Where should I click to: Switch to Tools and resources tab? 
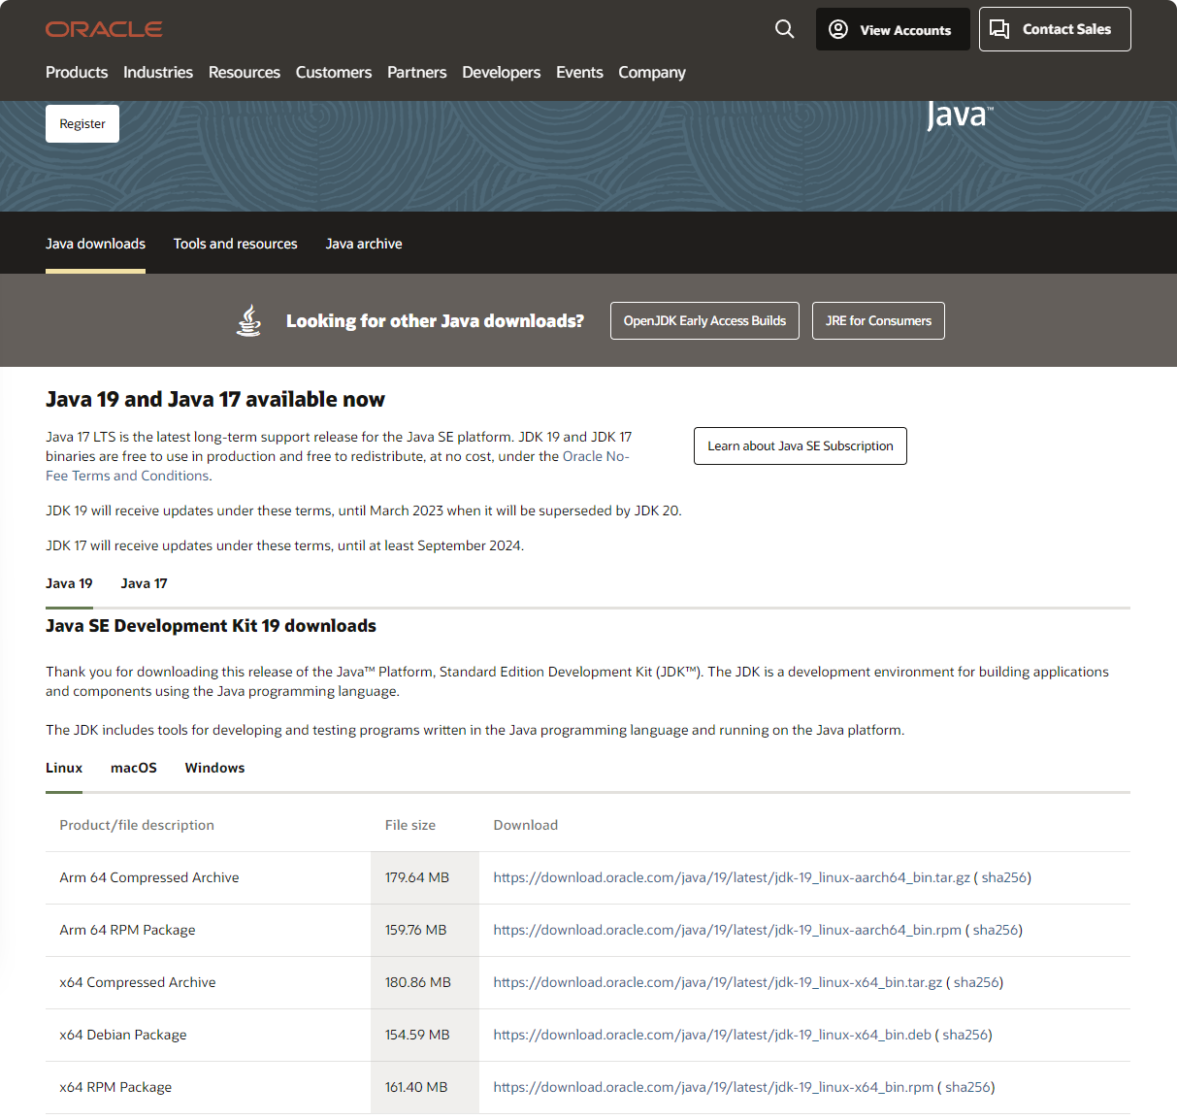(x=236, y=244)
